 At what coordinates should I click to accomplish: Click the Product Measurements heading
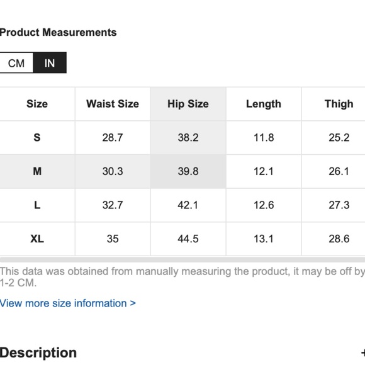coord(58,32)
